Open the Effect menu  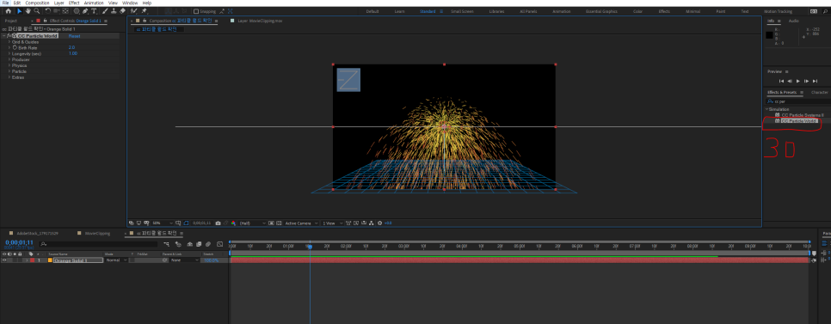[x=74, y=3]
